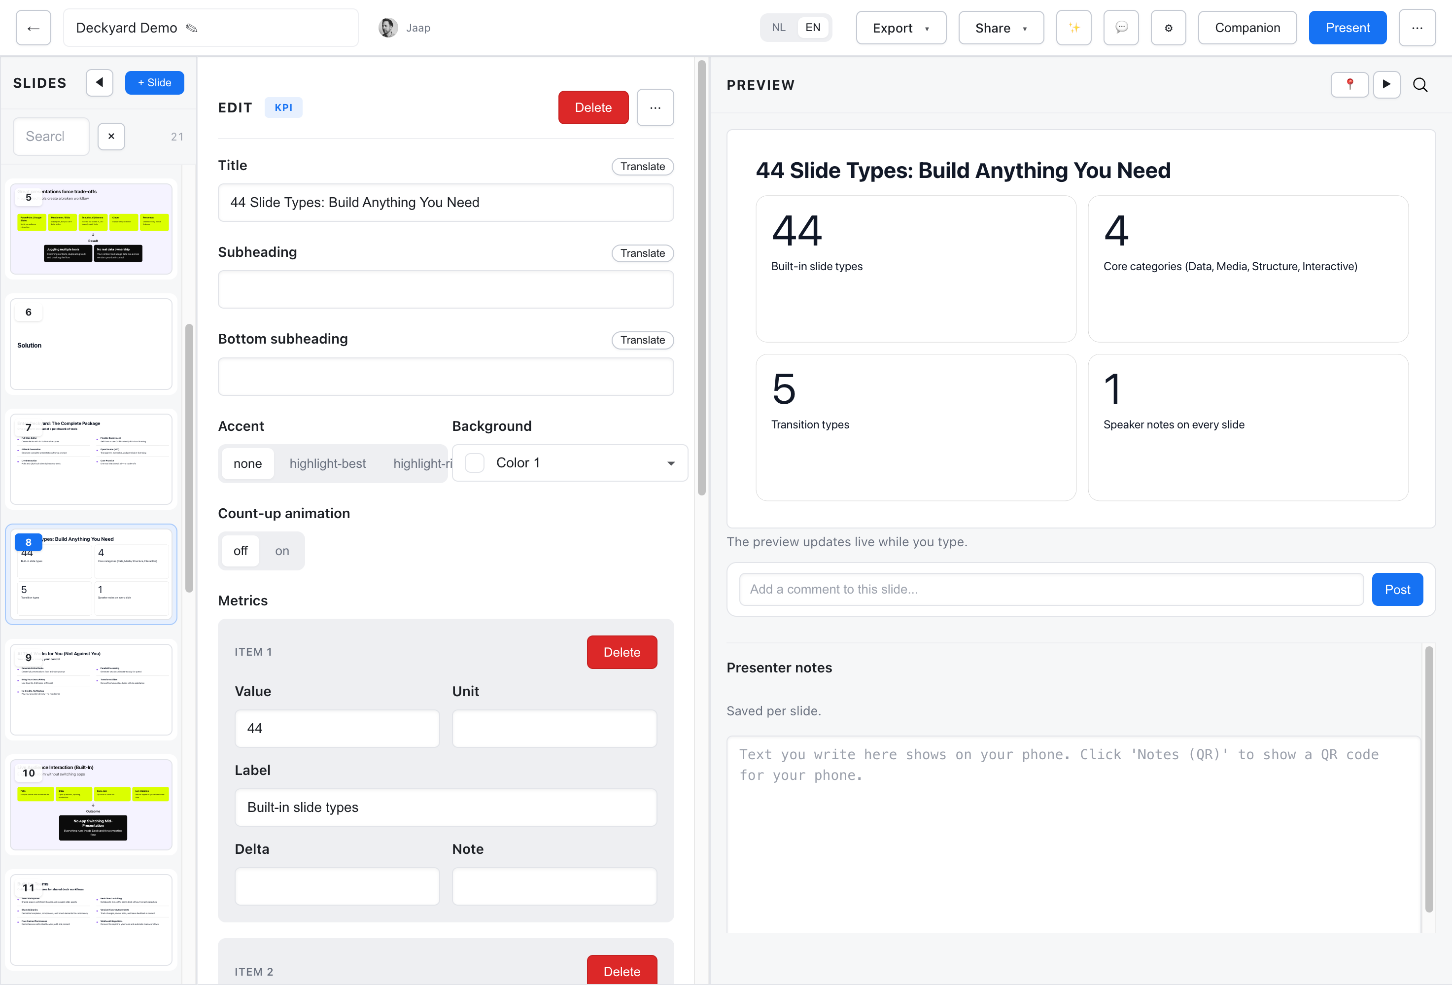Edit Item 1 Label field
The width and height of the screenshot is (1452, 985).
tap(446, 807)
